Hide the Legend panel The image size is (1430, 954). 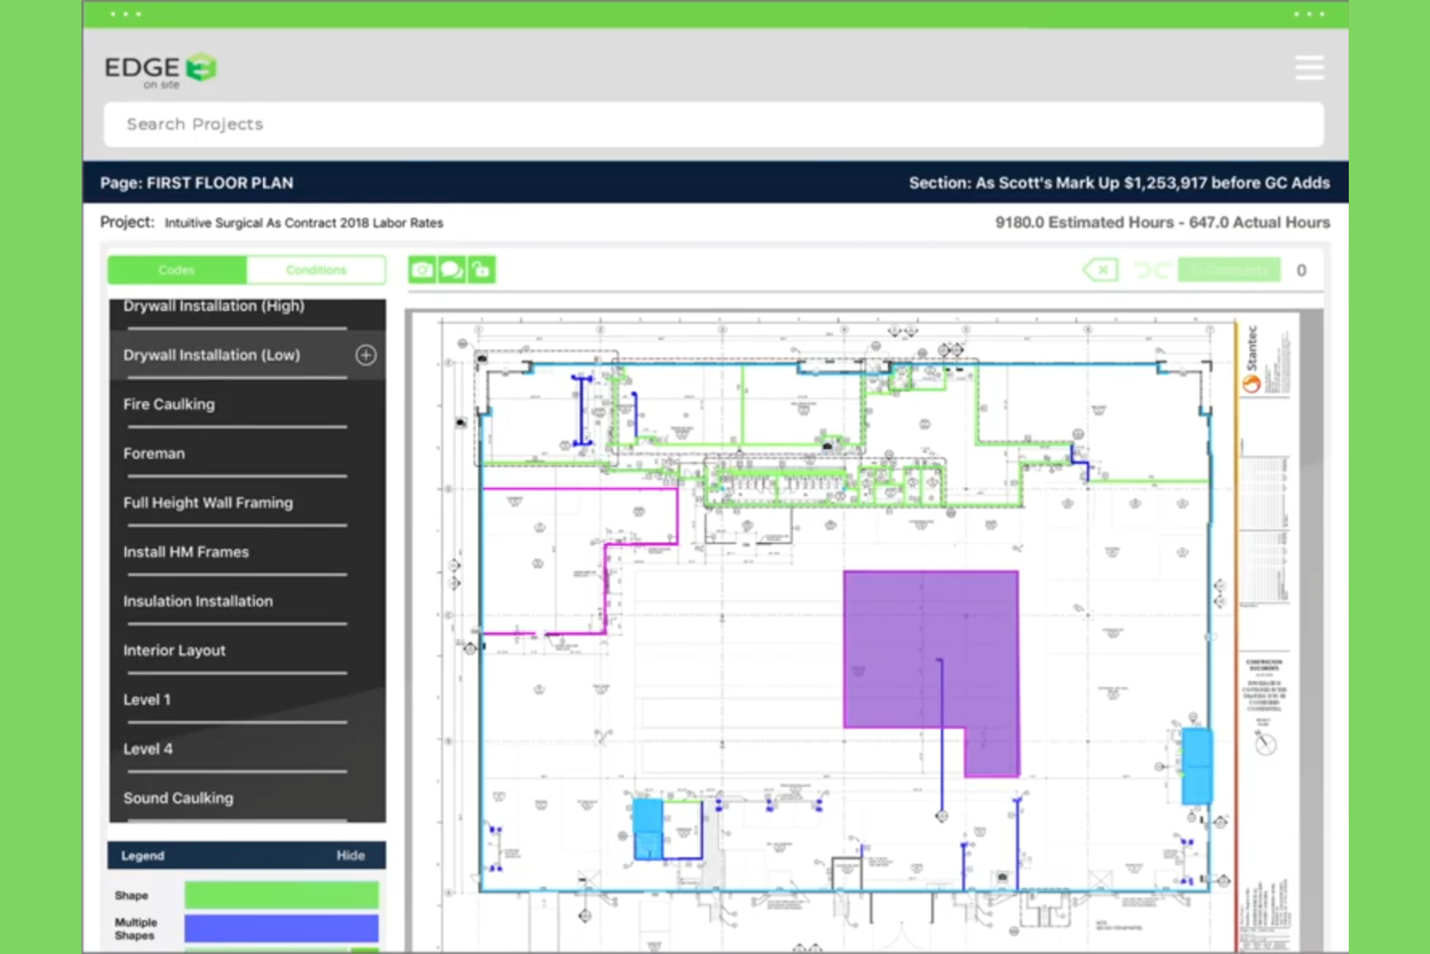[x=351, y=854]
